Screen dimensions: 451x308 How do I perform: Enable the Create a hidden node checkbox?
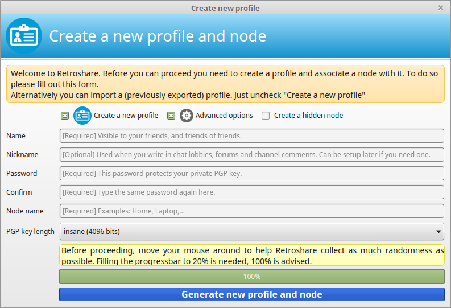(x=266, y=116)
